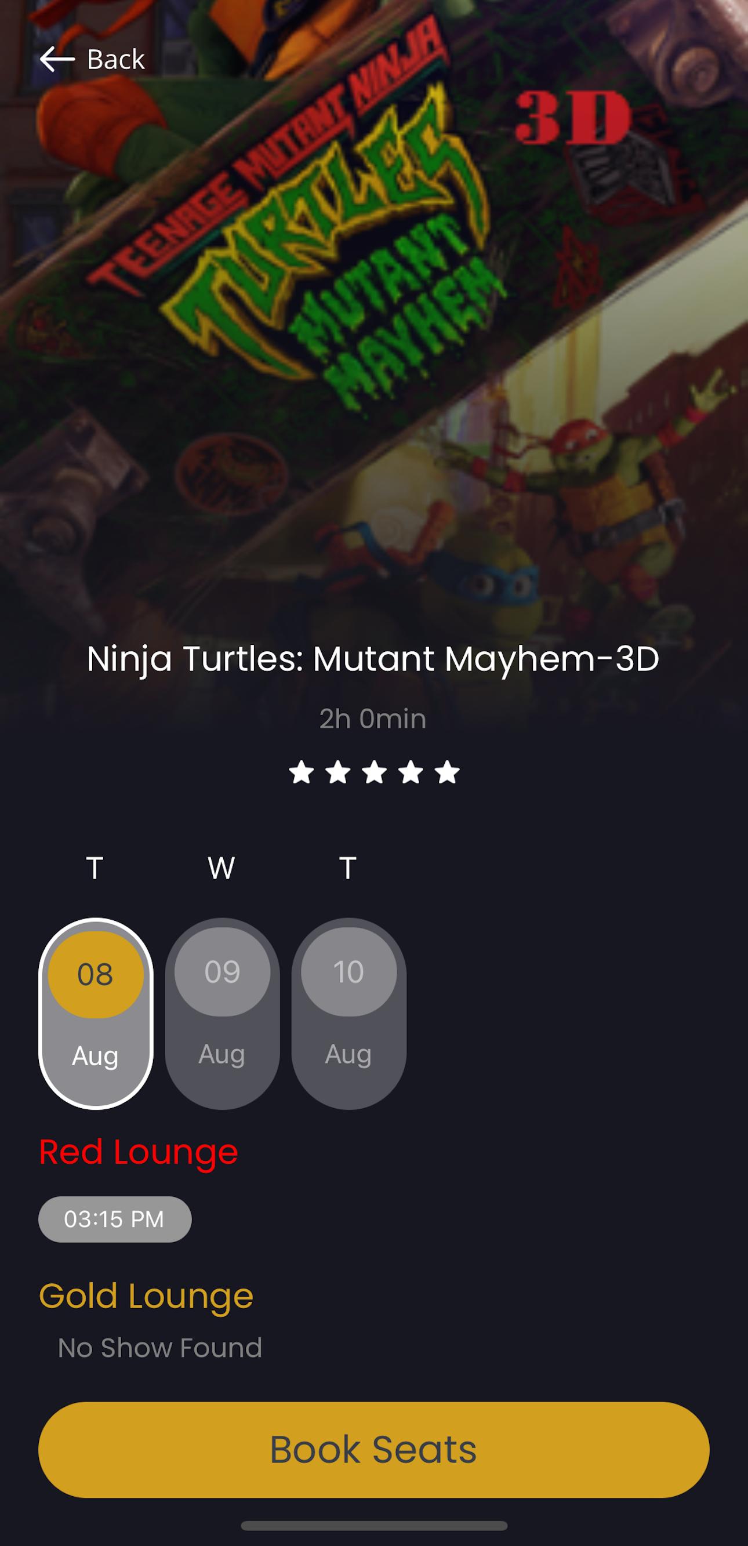Viewport: 748px width, 1546px height.
Task: Select the second rating star
Action: pos(338,772)
